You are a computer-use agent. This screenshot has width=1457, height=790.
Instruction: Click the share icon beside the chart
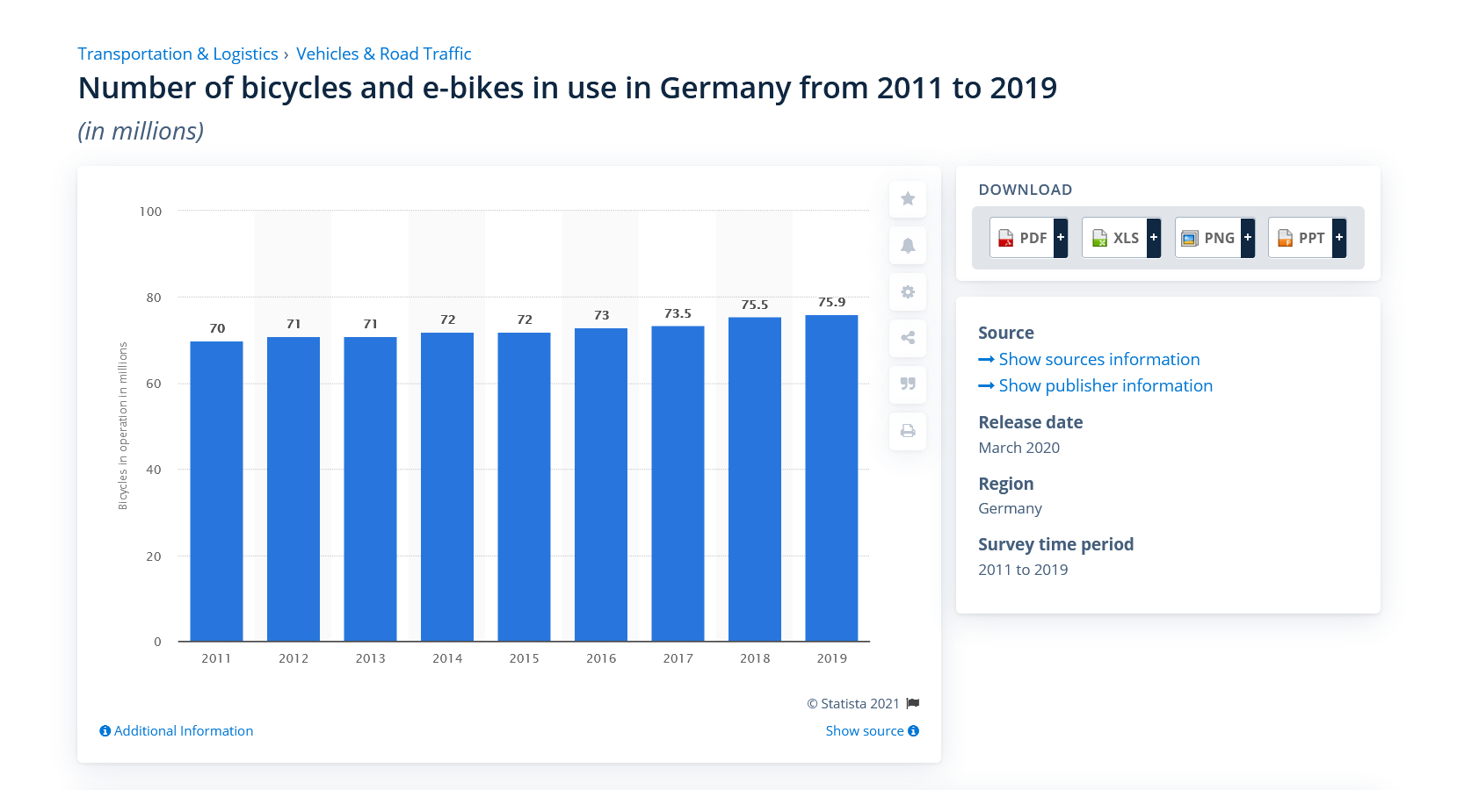tap(907, 339)
